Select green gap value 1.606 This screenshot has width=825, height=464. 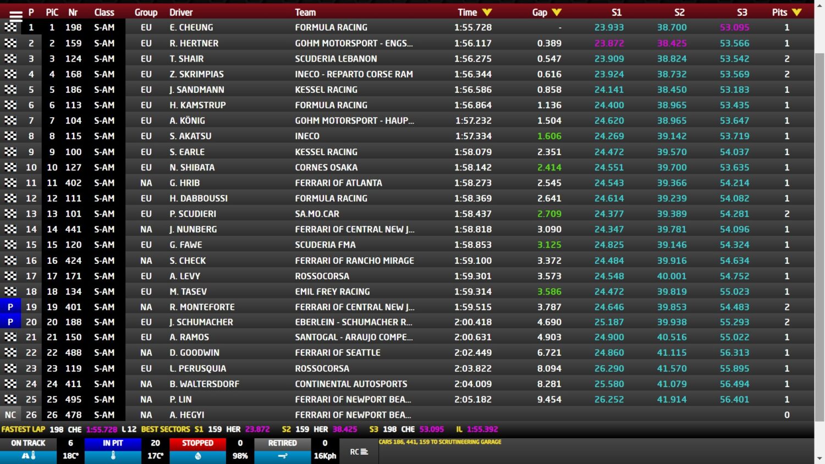click(549, 136)
